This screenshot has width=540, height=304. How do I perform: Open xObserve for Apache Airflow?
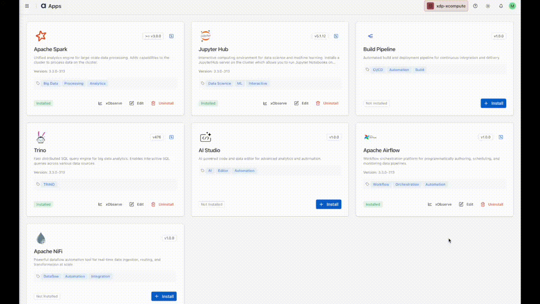440,204
